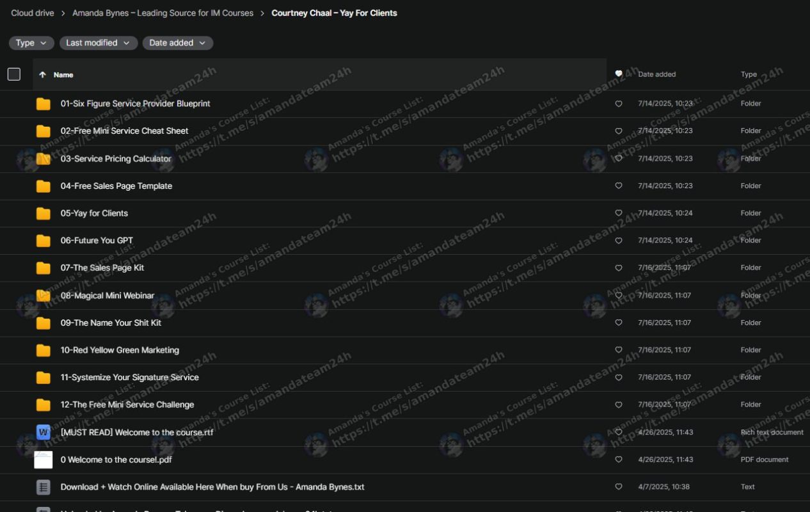The height and width of the screenshot is (512, 810).
Task: Open the Type filter dropdown
Action: (31, 43)
